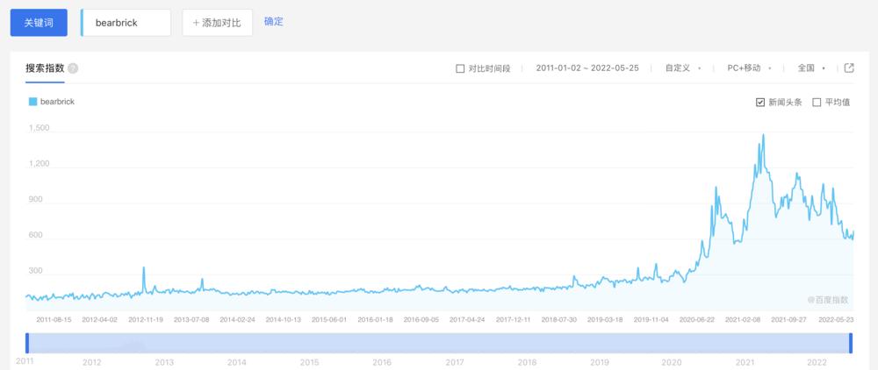Viewport: 878px width, 370px height.
Task: Enable the 对比时间段 checkbox
Action: click(461, 68)
